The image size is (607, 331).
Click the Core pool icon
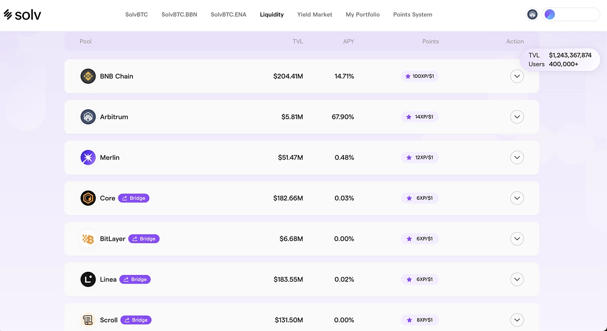coord(88,198)
